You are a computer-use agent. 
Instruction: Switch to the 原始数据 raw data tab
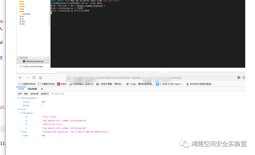pos(32,89)
